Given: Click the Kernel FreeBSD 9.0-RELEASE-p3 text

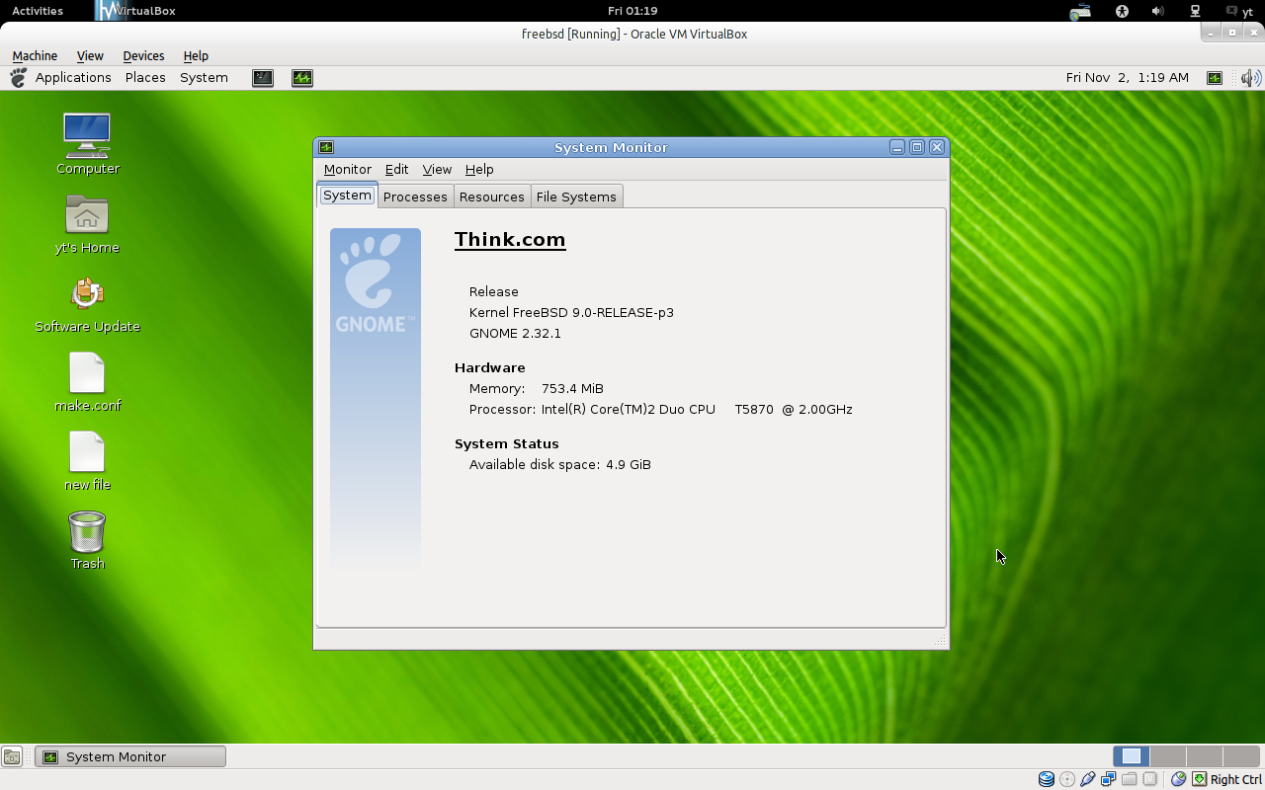Looking at the screenshot, I should coord(571,313).
